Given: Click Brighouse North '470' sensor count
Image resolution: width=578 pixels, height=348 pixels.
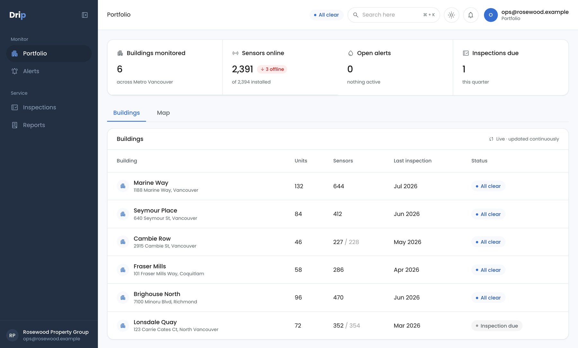Looking at the screenshot, I should (338, 298).
